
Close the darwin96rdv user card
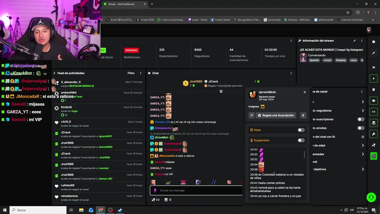point(305,92)
